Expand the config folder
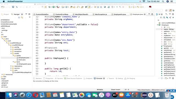This screenshot has height=99, width=176. tap(11, 47)
